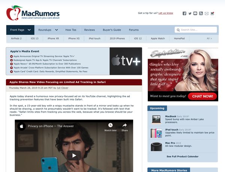Open the Apple News+ subscription story link
The width and height of the screenshot is (225, 172).
(47, 64)
